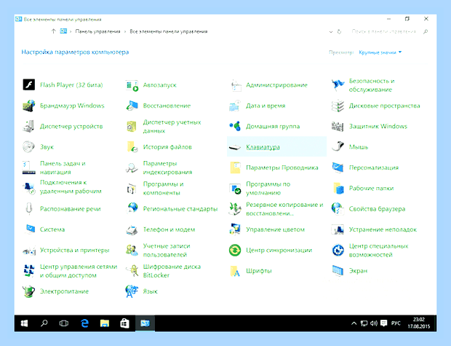The width and height of the screenshot is (451, 346).
Task: Click the search magnifier in the search box
Action: tap(425, 31)
